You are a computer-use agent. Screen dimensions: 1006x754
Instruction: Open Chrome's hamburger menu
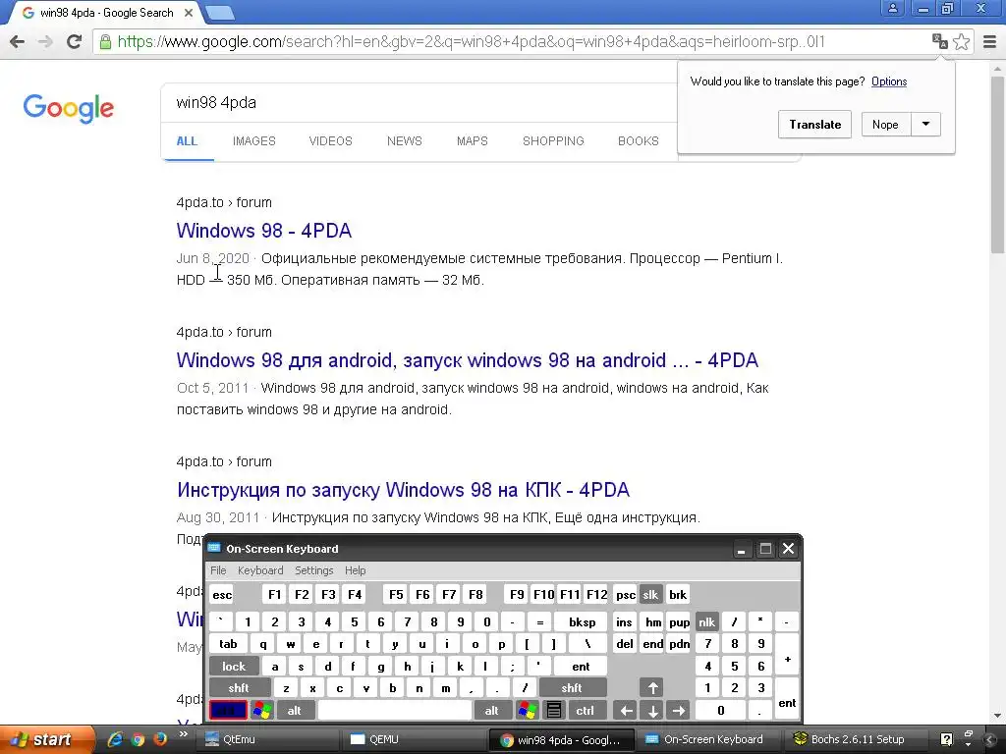point(989,41)
